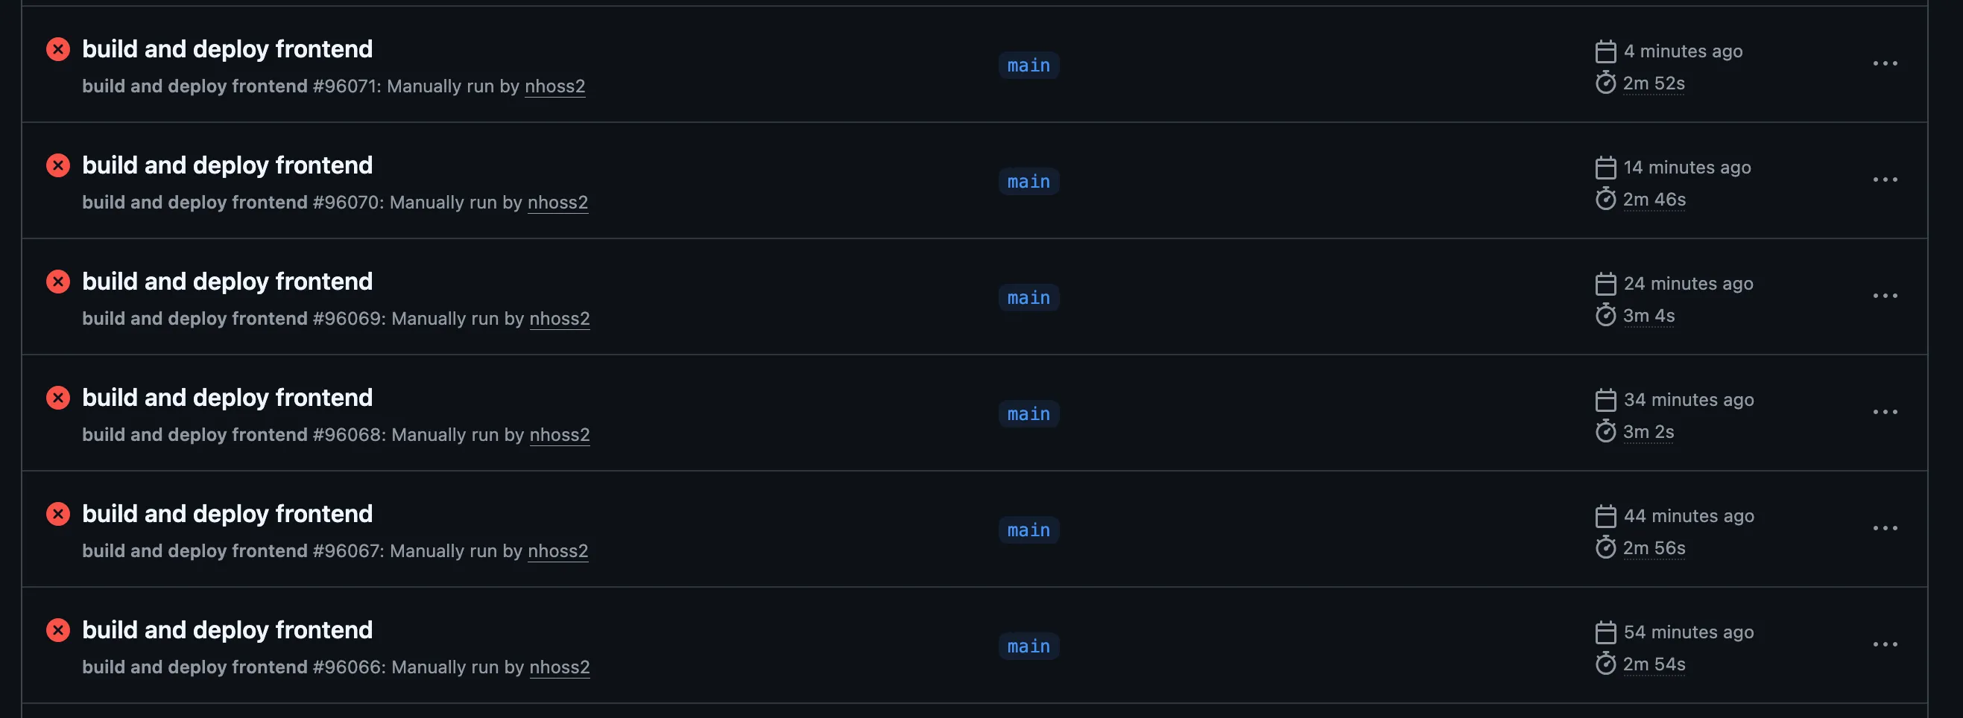Click failed status icon for run #96069
Image resolution: width=1963 pixels, height=718 pixels.
pos(58,282)
